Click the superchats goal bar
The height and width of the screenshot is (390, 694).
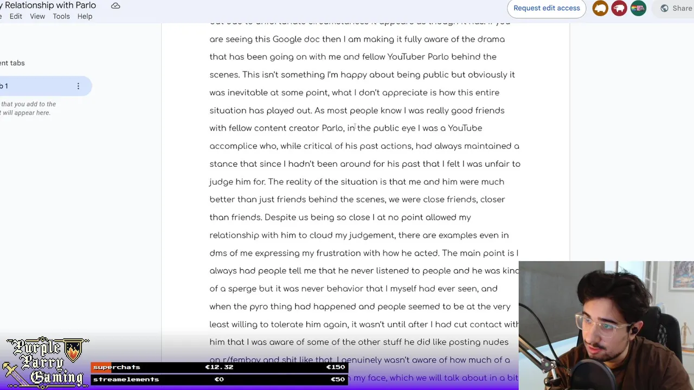219,367
